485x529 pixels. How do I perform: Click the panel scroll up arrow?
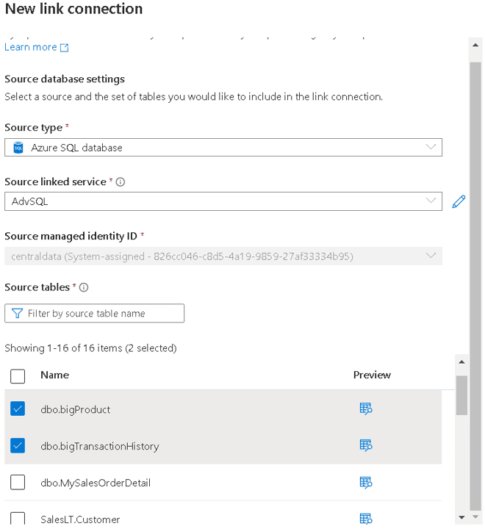[475, 45]
